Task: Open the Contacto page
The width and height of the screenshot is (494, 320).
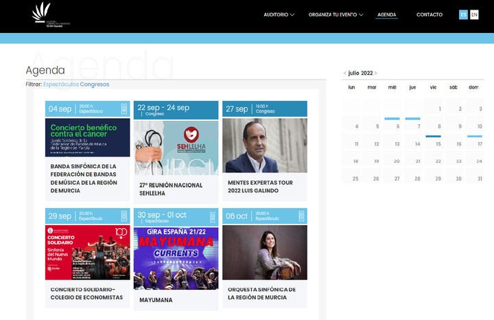Action: (429, 14)
